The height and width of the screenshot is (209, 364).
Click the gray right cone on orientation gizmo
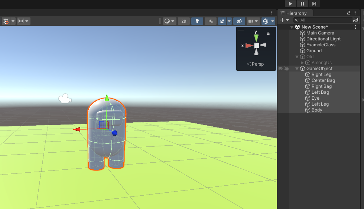coord(263,45)
